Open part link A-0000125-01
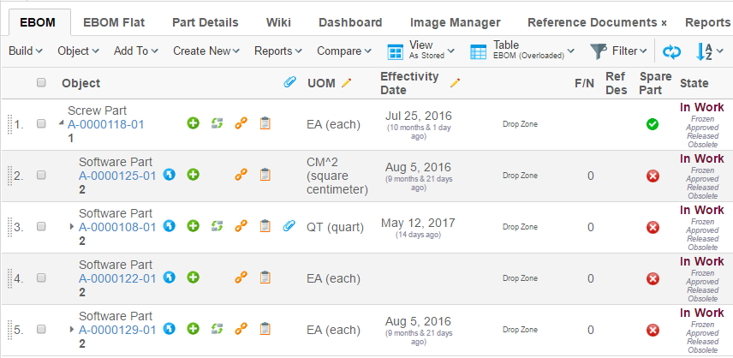The image size is (733, 358). point(117,176)
